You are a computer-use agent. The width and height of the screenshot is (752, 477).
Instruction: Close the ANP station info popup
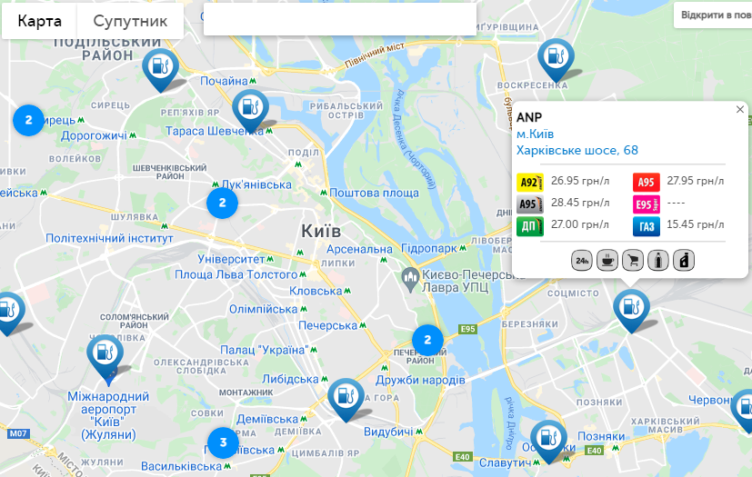pyautogui.click(x=740, y=109)
